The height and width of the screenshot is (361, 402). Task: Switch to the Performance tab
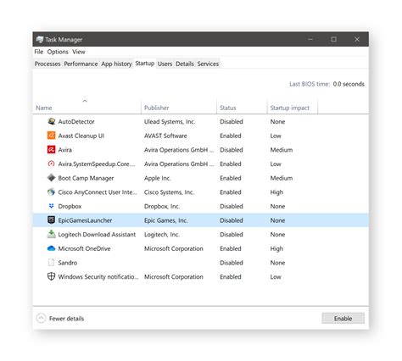pos(81,64)
